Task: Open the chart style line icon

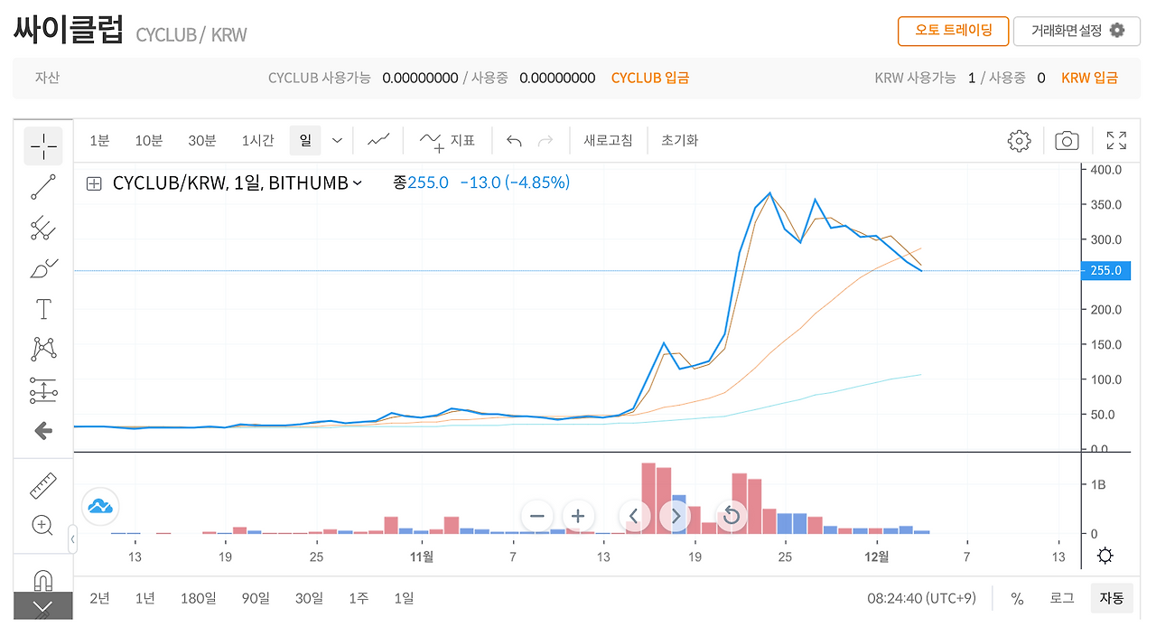Action: pos(378,140)
